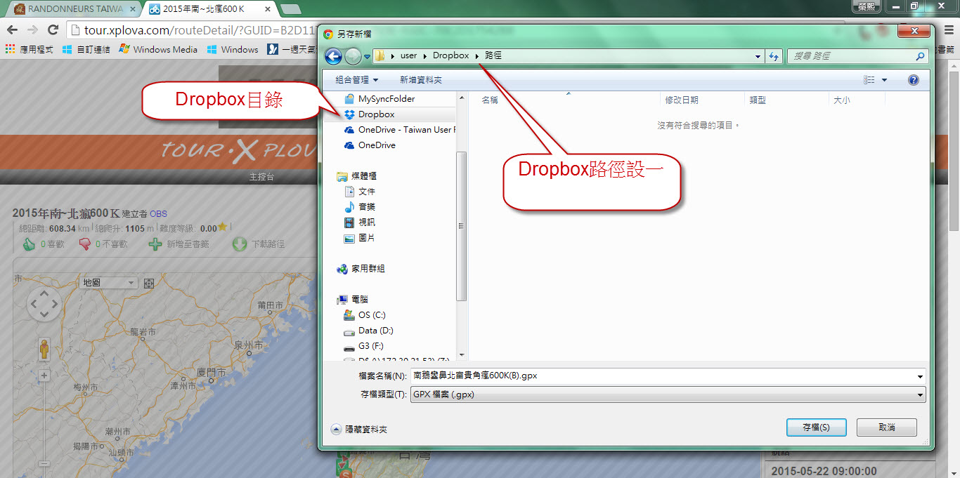Open the view options dropdown arrow

[884, 80]
